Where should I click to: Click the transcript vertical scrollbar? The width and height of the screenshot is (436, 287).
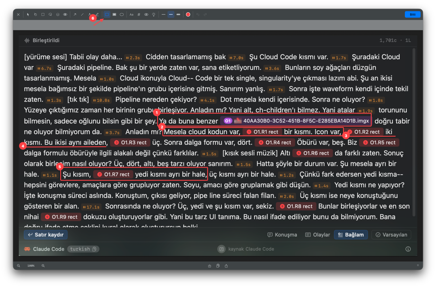[x=414, y=132]
